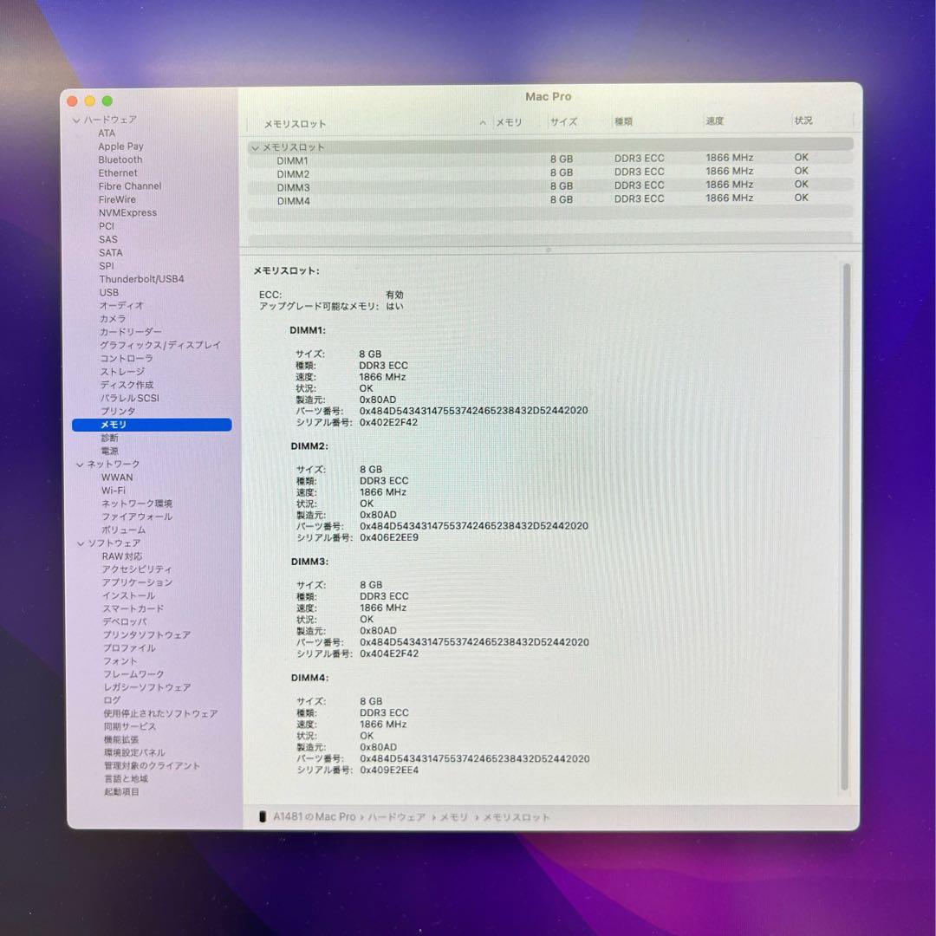Select the Thunderbolt/USB4 entry
Viewport: 936px width, 936px height.
(x=141, y=279)
